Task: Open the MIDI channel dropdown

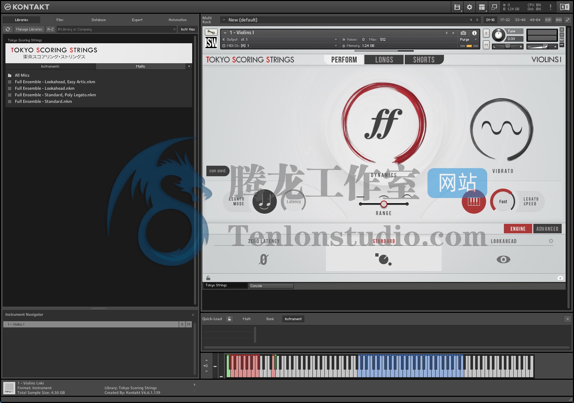Action: pyautogui.click(x=336, y=46)
